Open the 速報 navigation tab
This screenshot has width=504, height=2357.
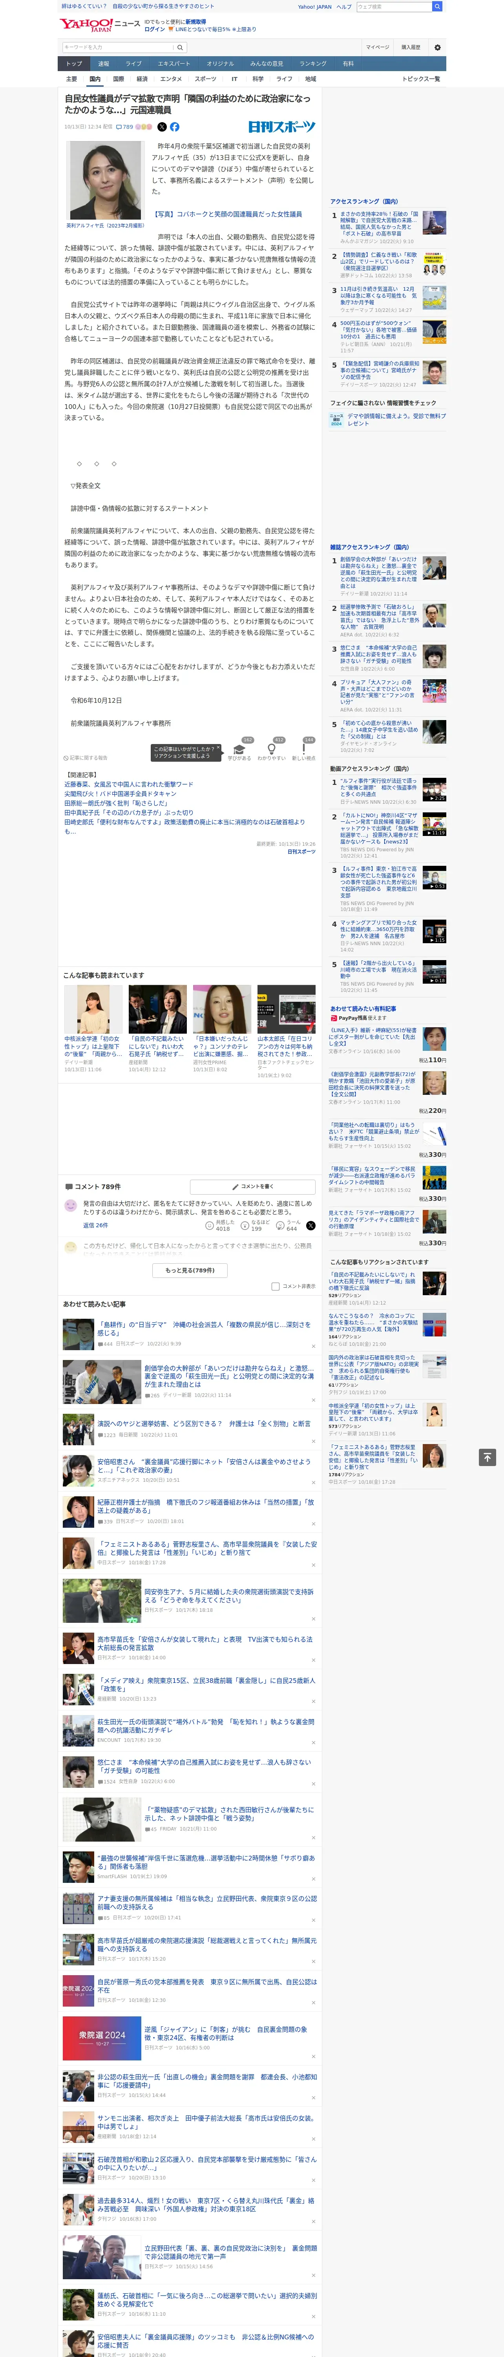click(103, 64)
